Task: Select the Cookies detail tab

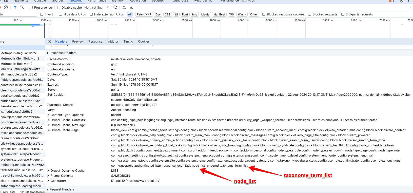Action: 144,42
